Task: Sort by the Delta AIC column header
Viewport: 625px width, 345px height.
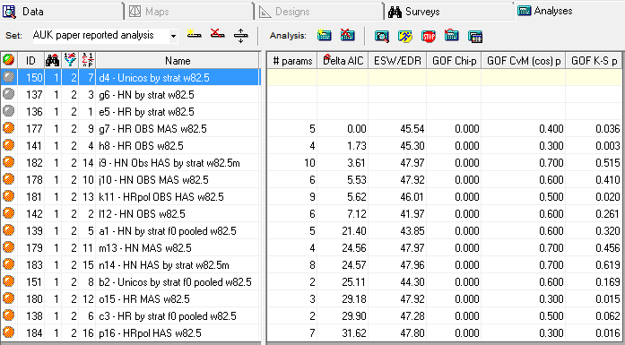Action: click(343, 61)
